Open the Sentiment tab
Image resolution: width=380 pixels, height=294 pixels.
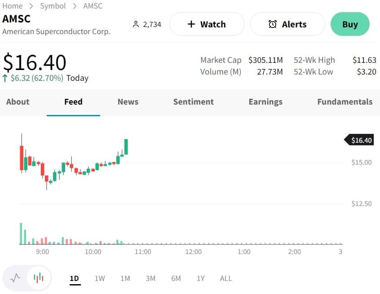[x=193, y=102]
